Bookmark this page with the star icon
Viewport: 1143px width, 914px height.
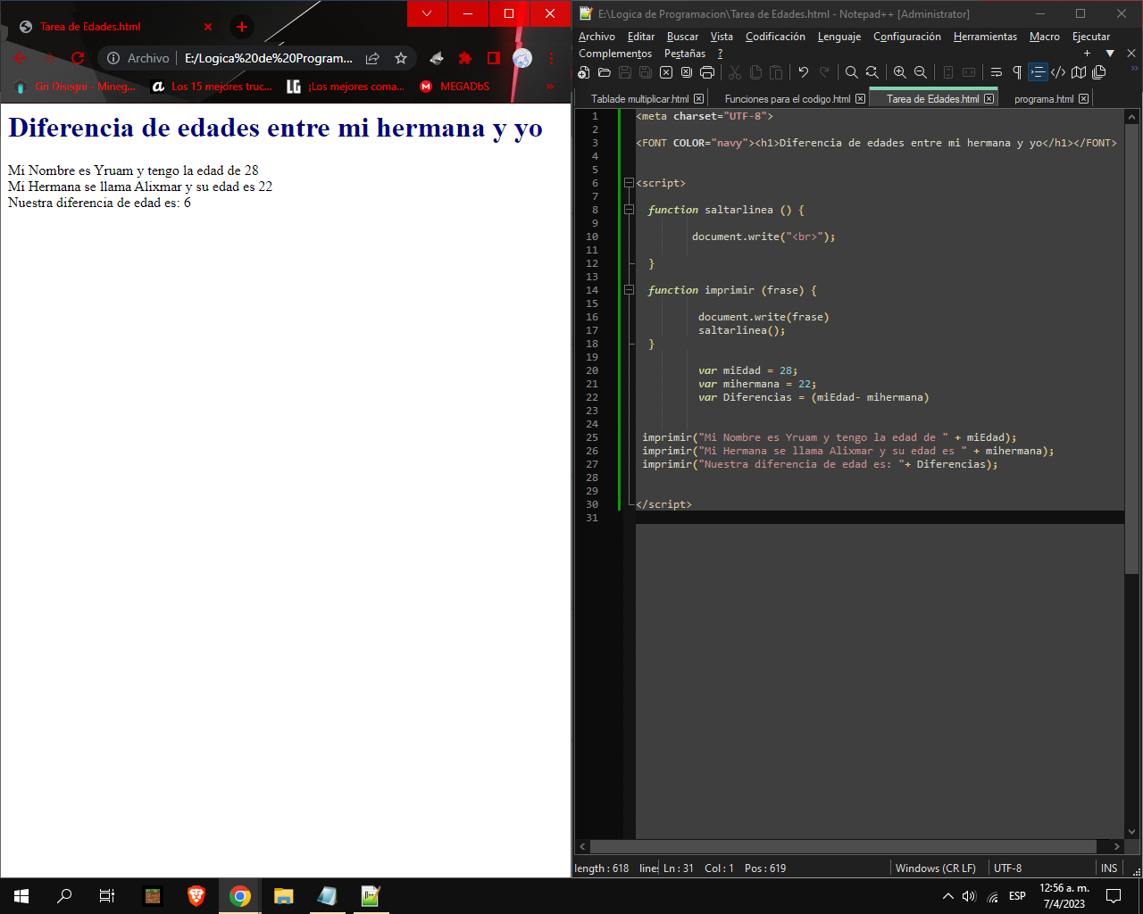[401, 58]
